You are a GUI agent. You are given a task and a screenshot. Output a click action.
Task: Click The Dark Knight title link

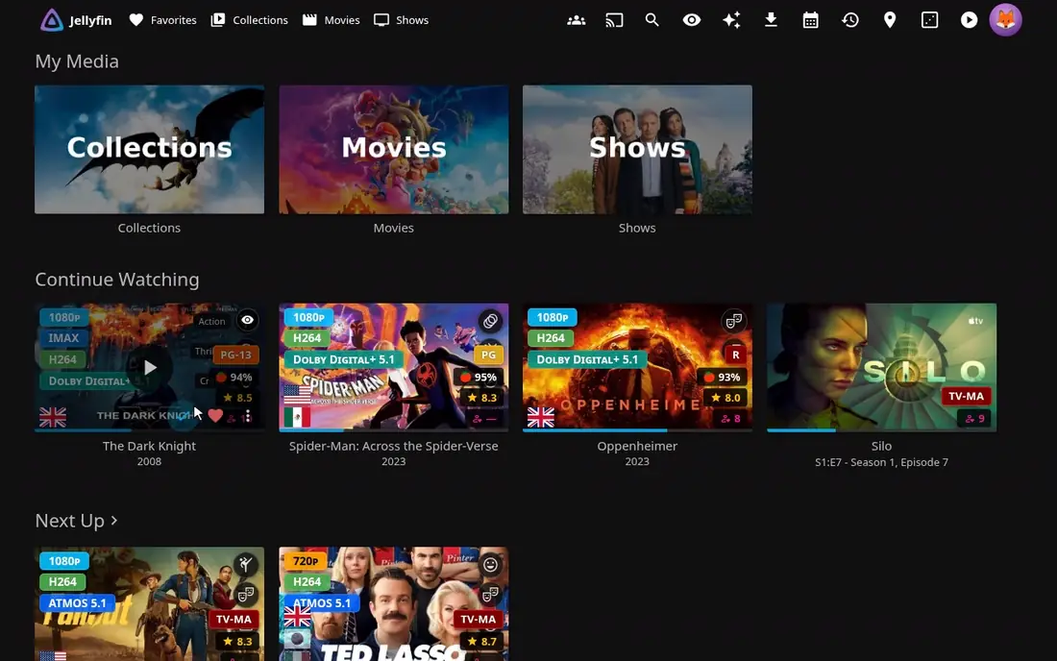click(150, 446)
